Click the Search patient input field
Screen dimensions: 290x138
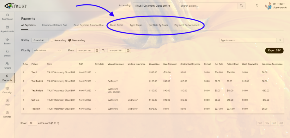tap(208, 6)
